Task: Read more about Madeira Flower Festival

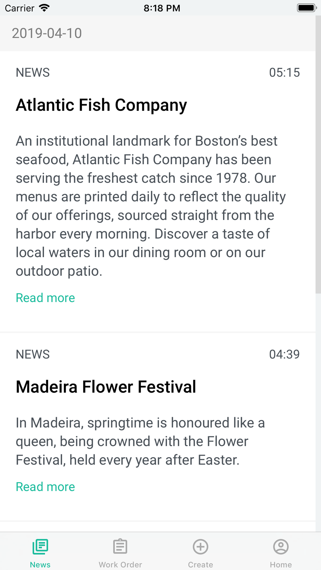Action: [45, 487]
